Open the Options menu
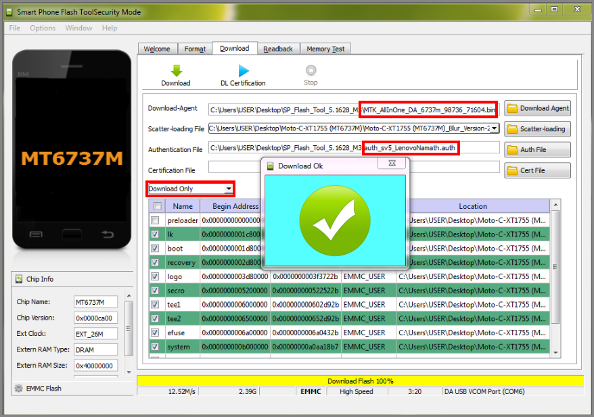This screenshot has height=417, width=594. click(43, 28)
